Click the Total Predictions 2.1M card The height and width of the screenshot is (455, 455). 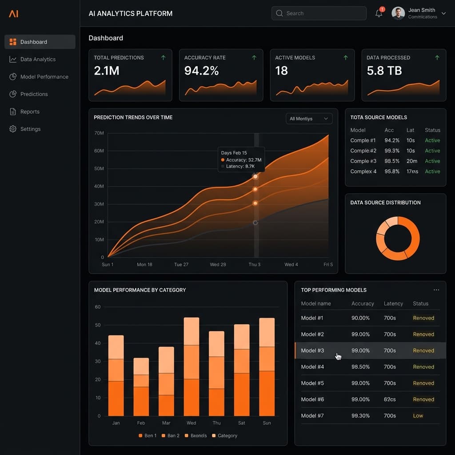point(130,75)
